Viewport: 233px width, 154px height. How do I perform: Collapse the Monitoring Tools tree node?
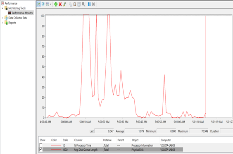[2, 8]
